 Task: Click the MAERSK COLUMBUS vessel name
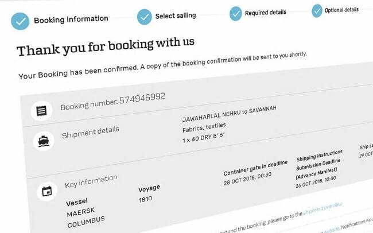tap(86, 218)
